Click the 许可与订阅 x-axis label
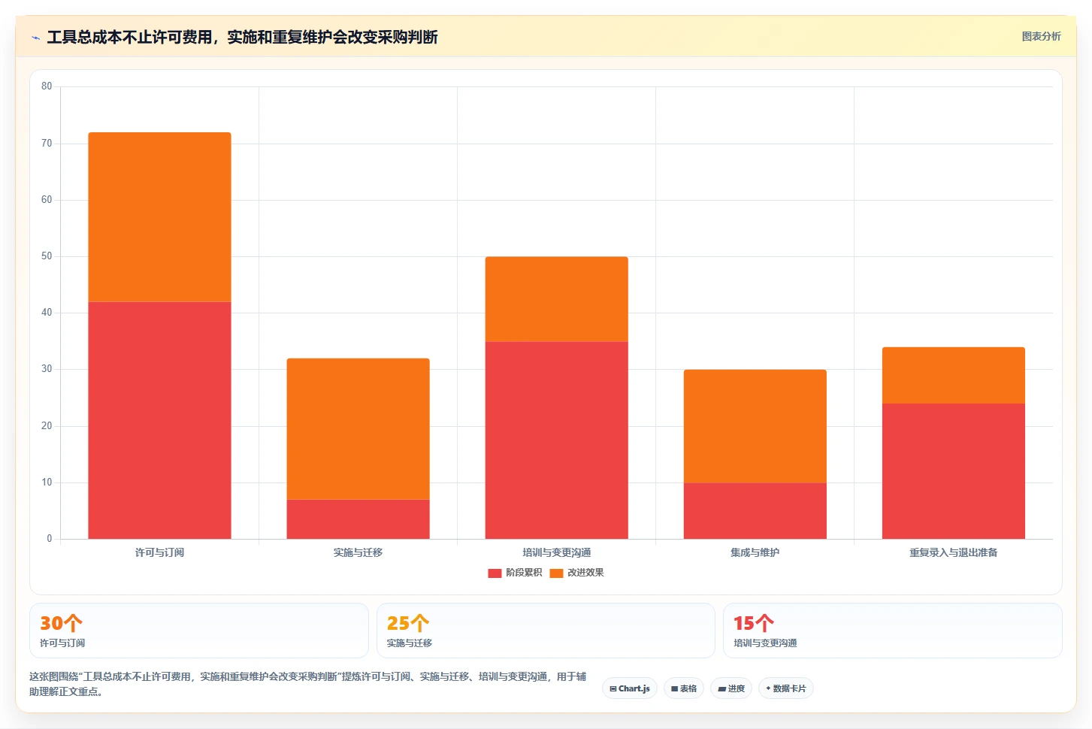Viewport: 1092px width, 729px height. point(159,552)
